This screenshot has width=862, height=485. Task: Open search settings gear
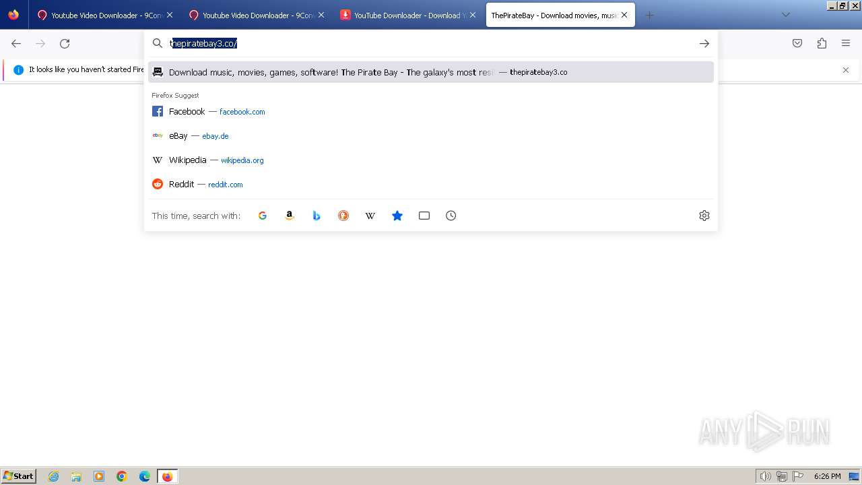coord(704,216)
